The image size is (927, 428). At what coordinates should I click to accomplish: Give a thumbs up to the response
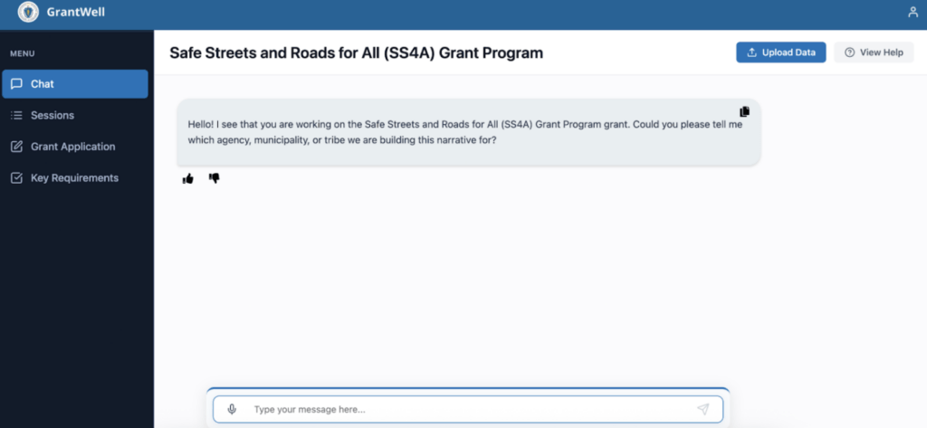(188, 178)
